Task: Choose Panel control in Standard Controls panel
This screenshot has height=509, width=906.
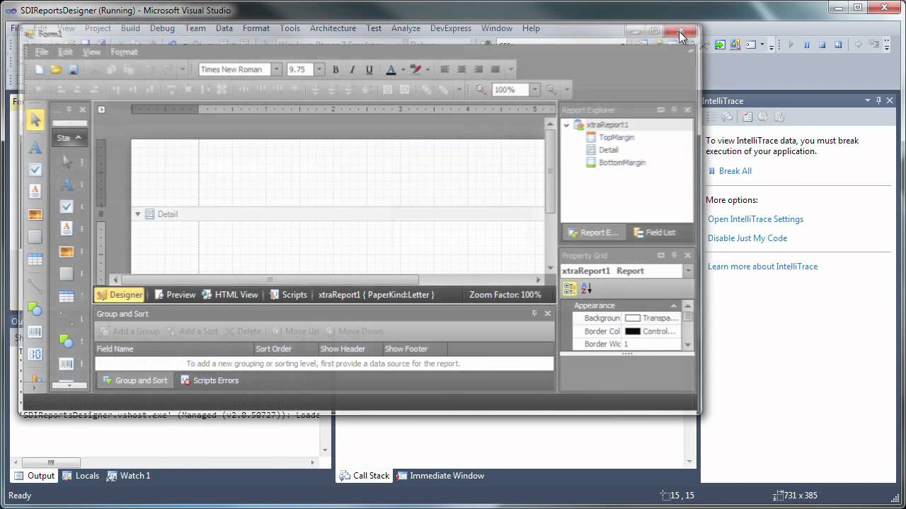Action: click(x=67, y=274)
